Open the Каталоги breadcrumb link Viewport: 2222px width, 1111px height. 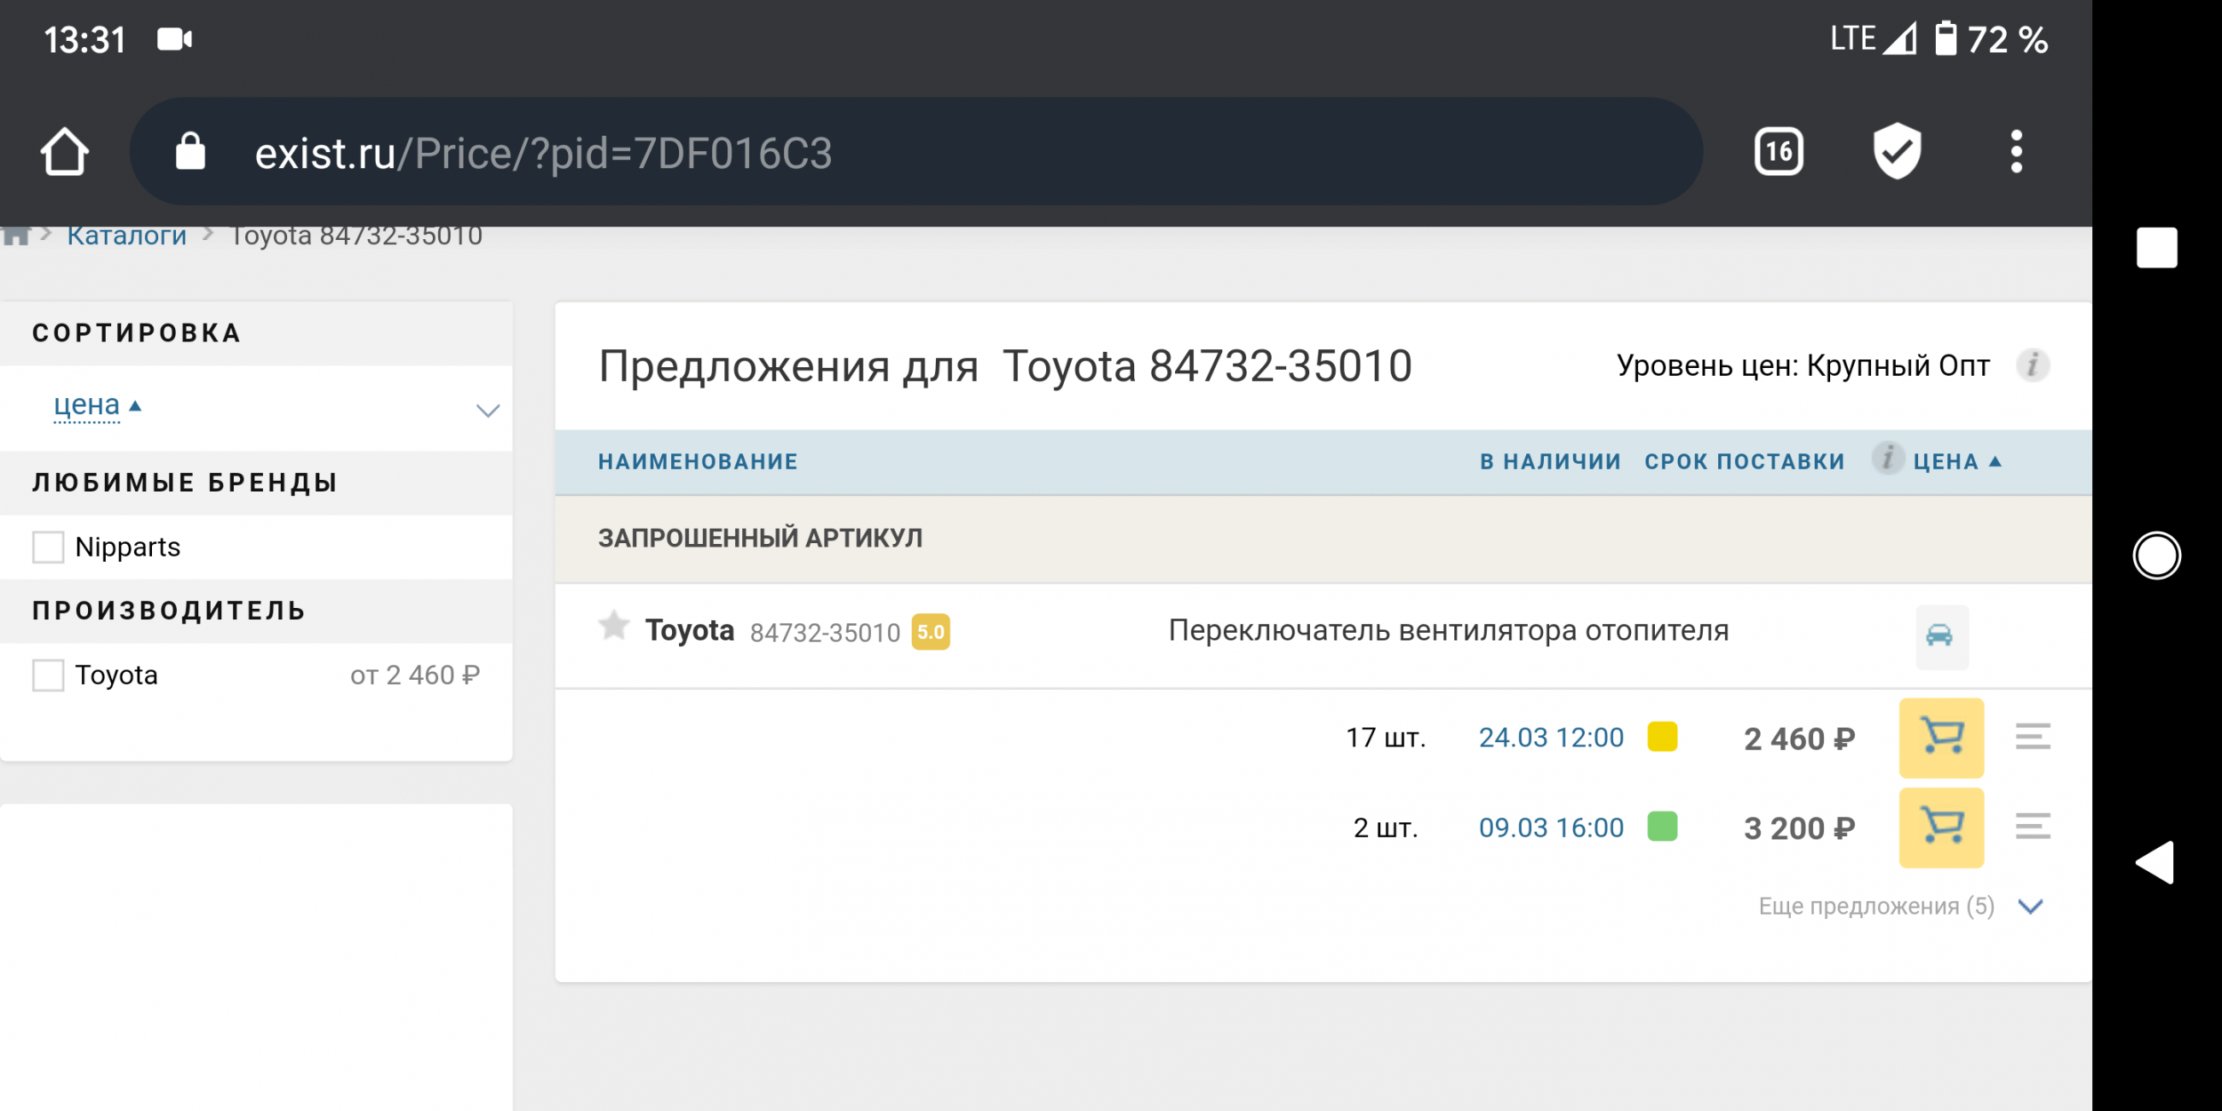click(127, 236)
